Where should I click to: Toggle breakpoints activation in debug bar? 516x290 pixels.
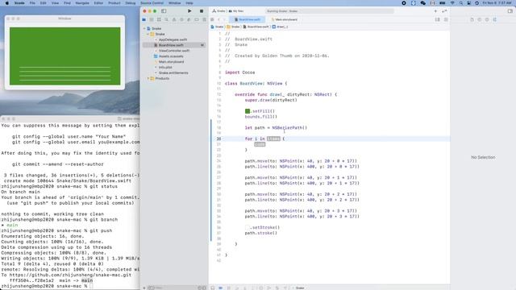point(220,288)
